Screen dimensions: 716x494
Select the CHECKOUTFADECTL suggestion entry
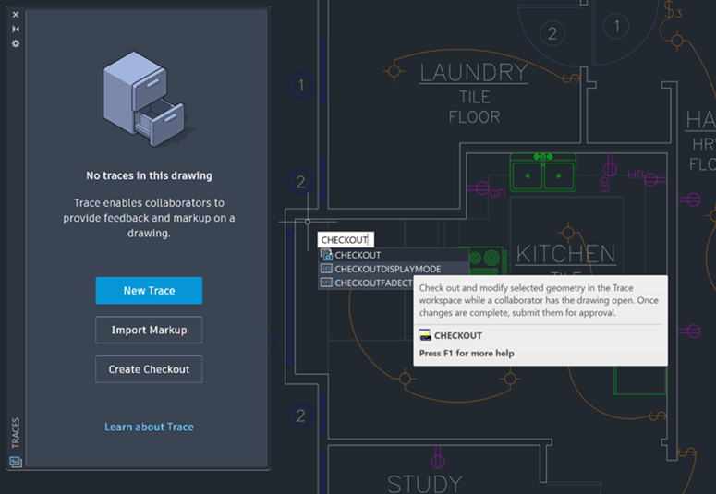366,283
